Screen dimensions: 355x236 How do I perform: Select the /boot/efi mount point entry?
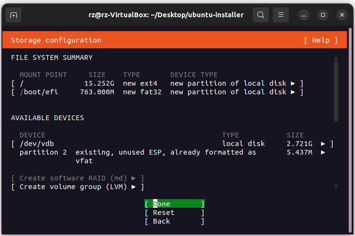(x=38, y=92)
